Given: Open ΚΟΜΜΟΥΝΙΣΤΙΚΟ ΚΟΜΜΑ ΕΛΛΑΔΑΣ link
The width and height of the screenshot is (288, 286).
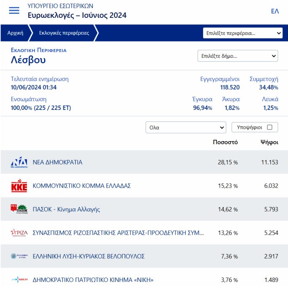Looking at the screenshot, I should (x=82, y=186).
